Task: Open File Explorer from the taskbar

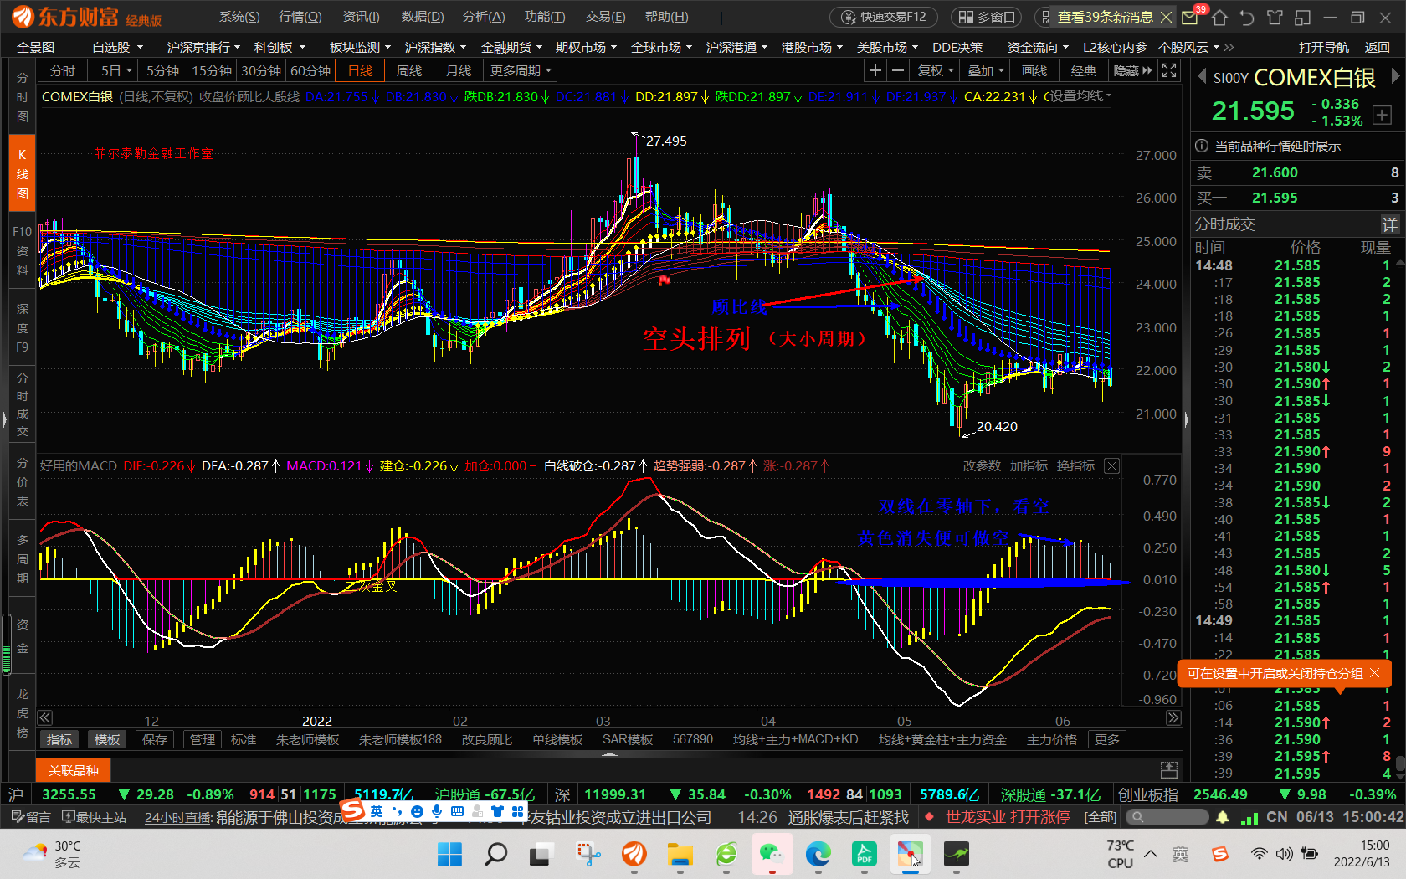Action: (x=680, y=855)
